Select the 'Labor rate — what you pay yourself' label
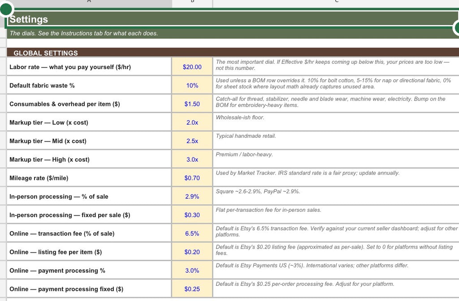This screenshot has height=301, width=459. [89, 67]
